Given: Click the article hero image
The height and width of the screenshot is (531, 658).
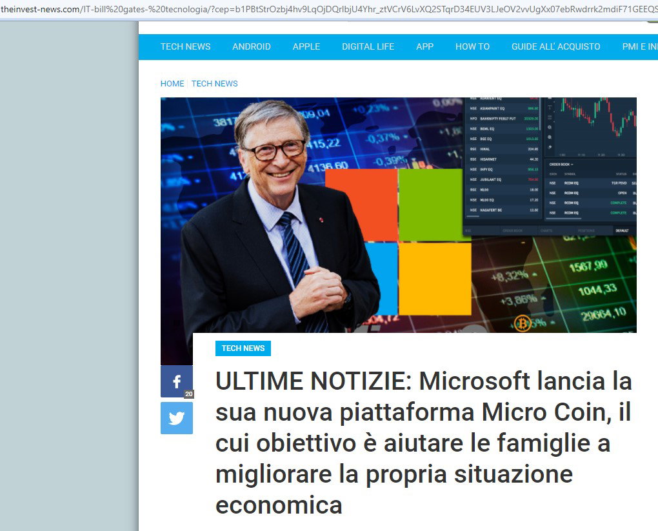Looking at the screenshot, I should tap(398, 215).
